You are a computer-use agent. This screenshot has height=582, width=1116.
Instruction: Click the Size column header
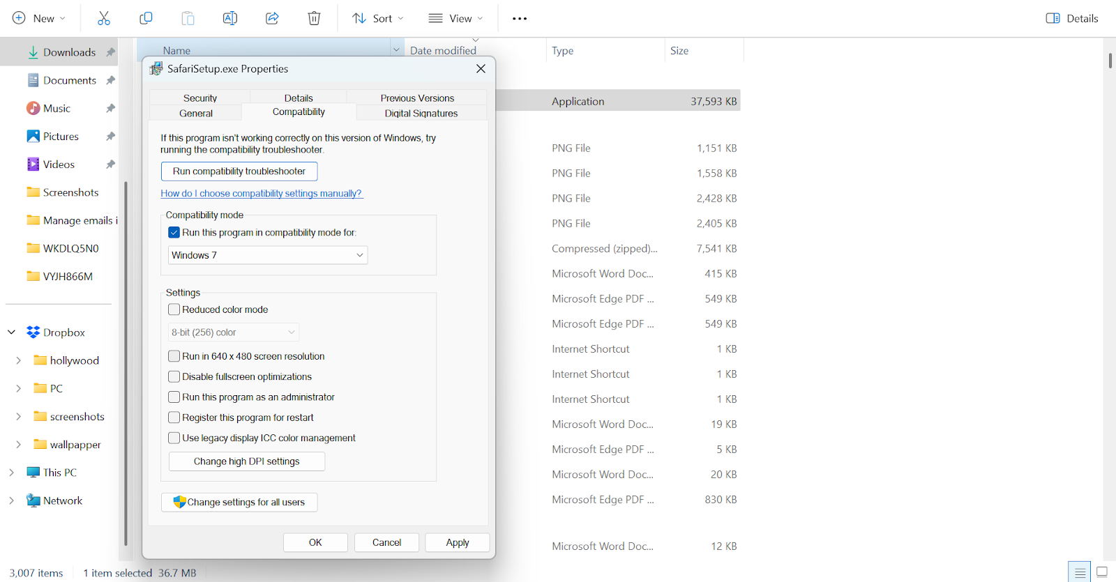coord(704,50)
